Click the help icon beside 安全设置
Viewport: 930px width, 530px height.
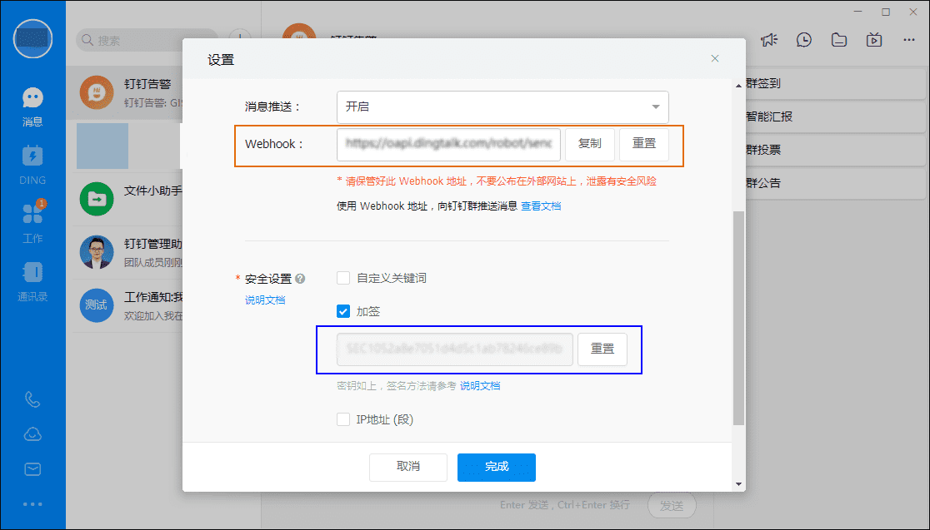[x=300, y=279]
